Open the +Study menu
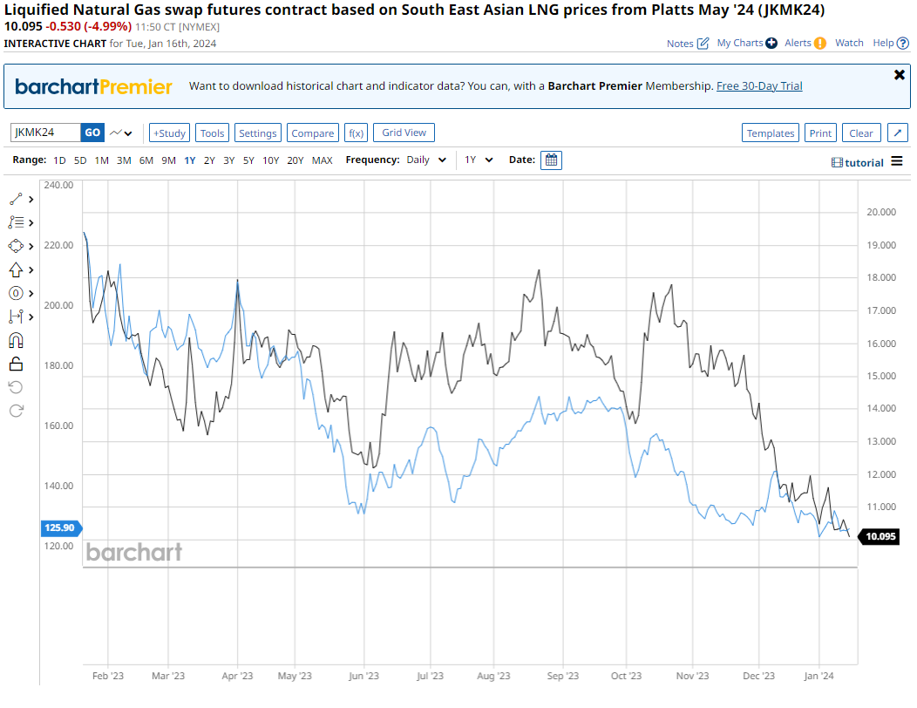 (169, 133)
